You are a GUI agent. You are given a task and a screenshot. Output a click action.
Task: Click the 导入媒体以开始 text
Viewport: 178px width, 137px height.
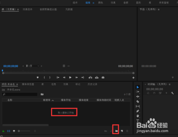66,113
